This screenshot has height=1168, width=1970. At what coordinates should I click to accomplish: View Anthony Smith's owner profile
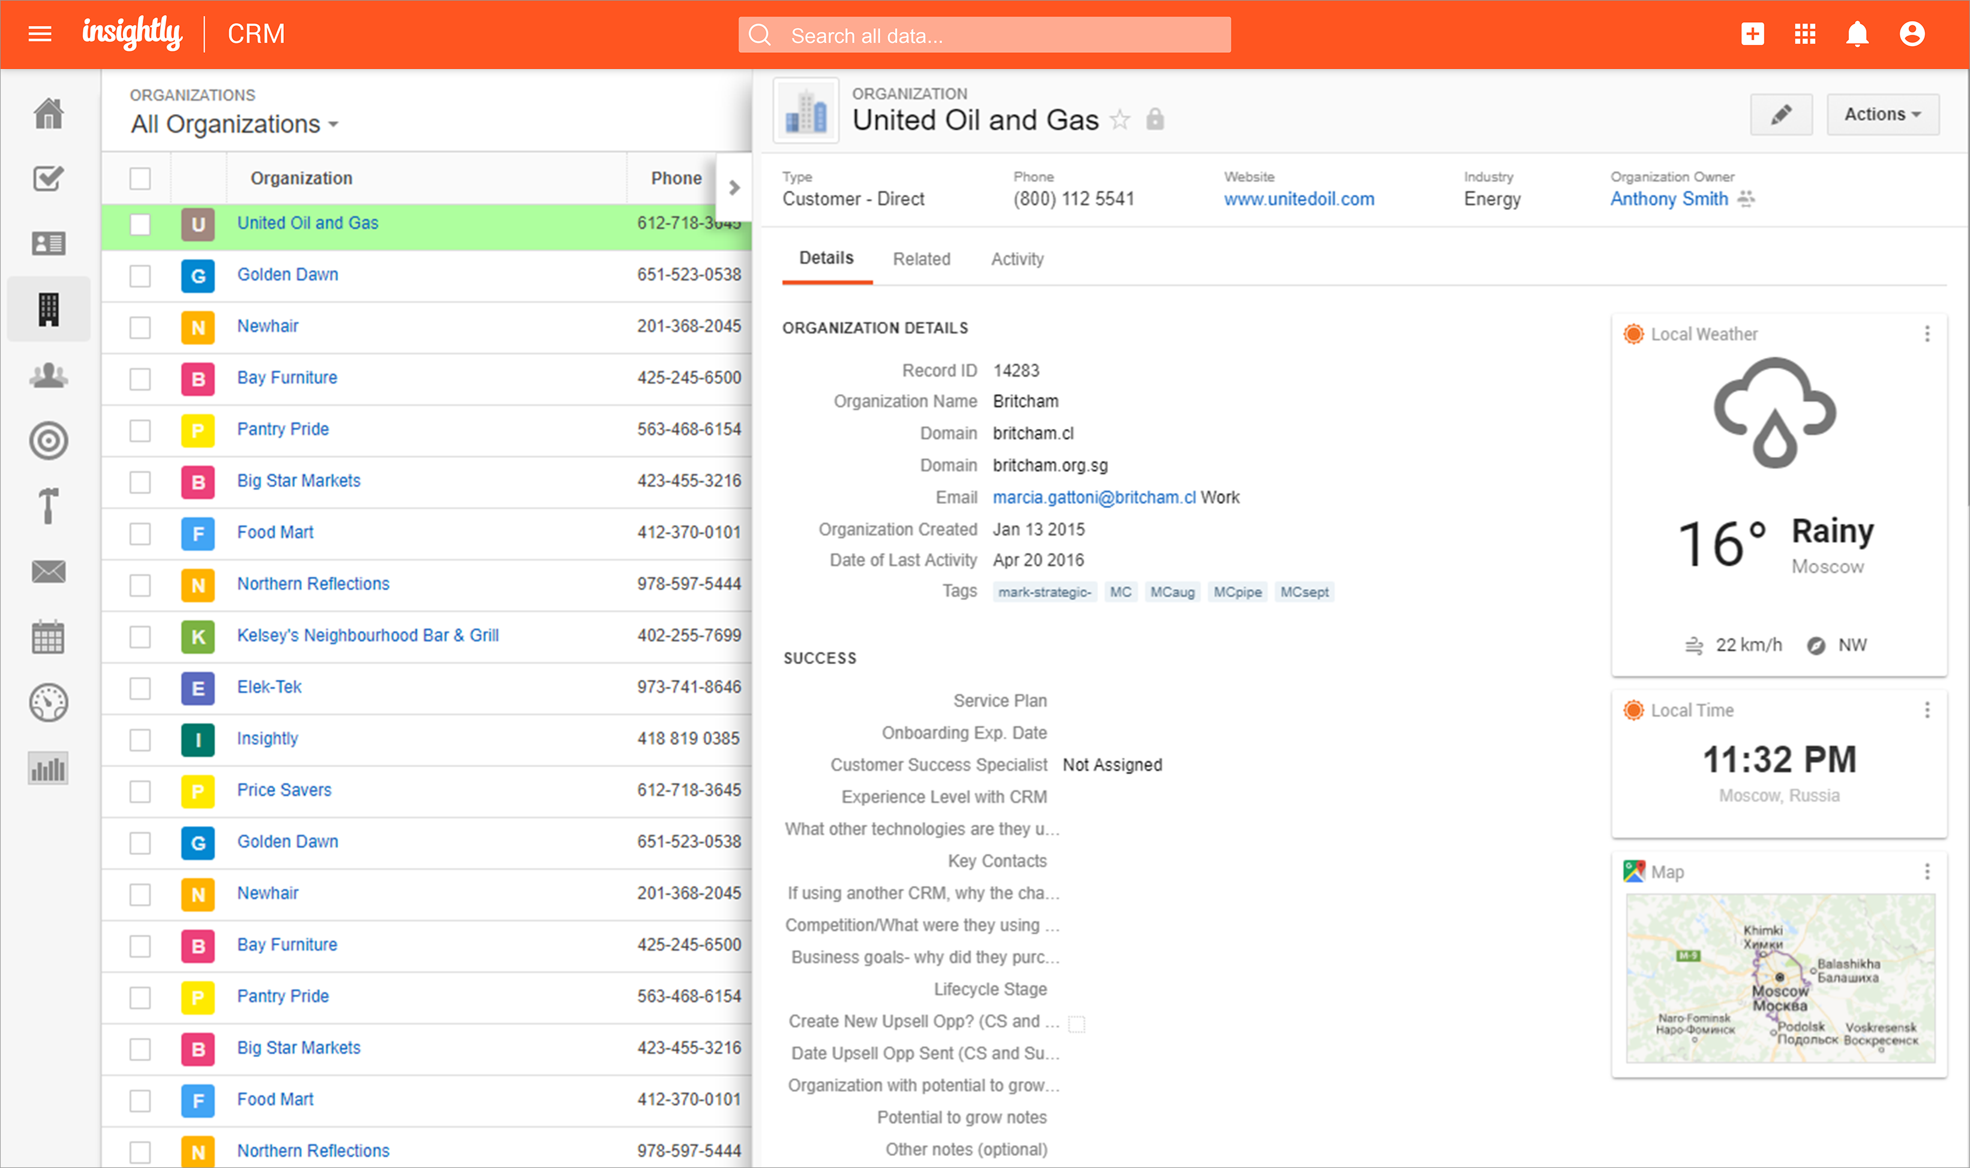pos(1669,199)
